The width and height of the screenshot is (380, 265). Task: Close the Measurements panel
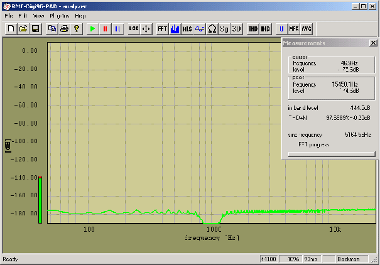pyautogui.click(x=373, y=43)
